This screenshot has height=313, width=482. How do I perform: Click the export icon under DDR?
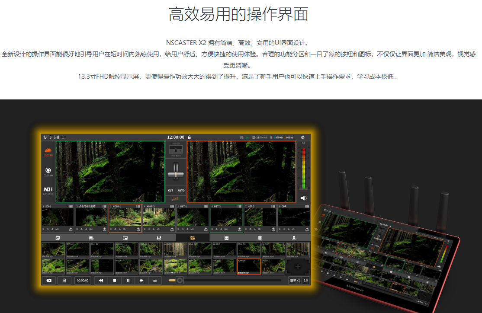[307, 229]
